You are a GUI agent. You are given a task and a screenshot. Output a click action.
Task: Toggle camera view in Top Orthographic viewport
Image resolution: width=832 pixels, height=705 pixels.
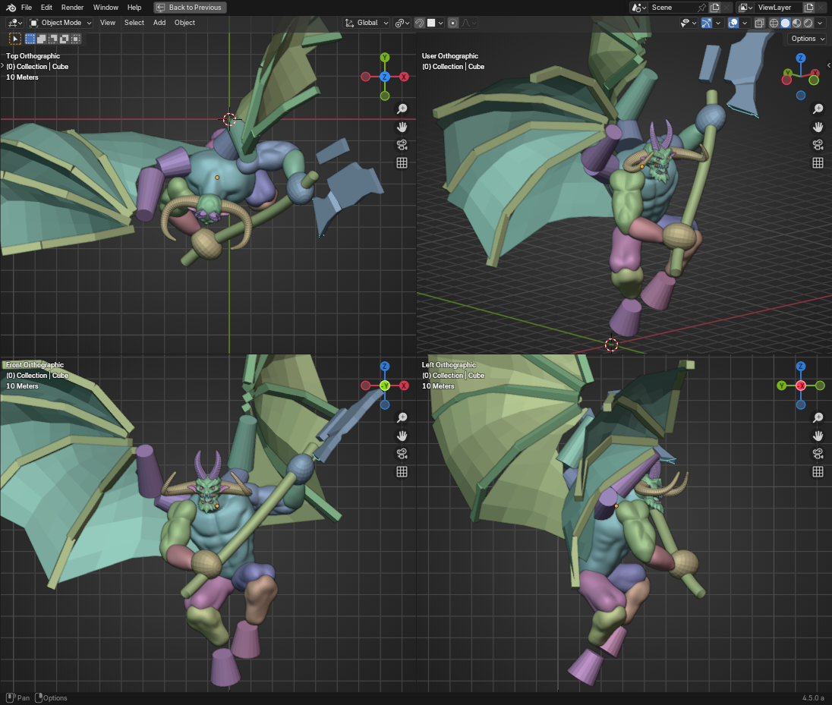coord(402,145)
